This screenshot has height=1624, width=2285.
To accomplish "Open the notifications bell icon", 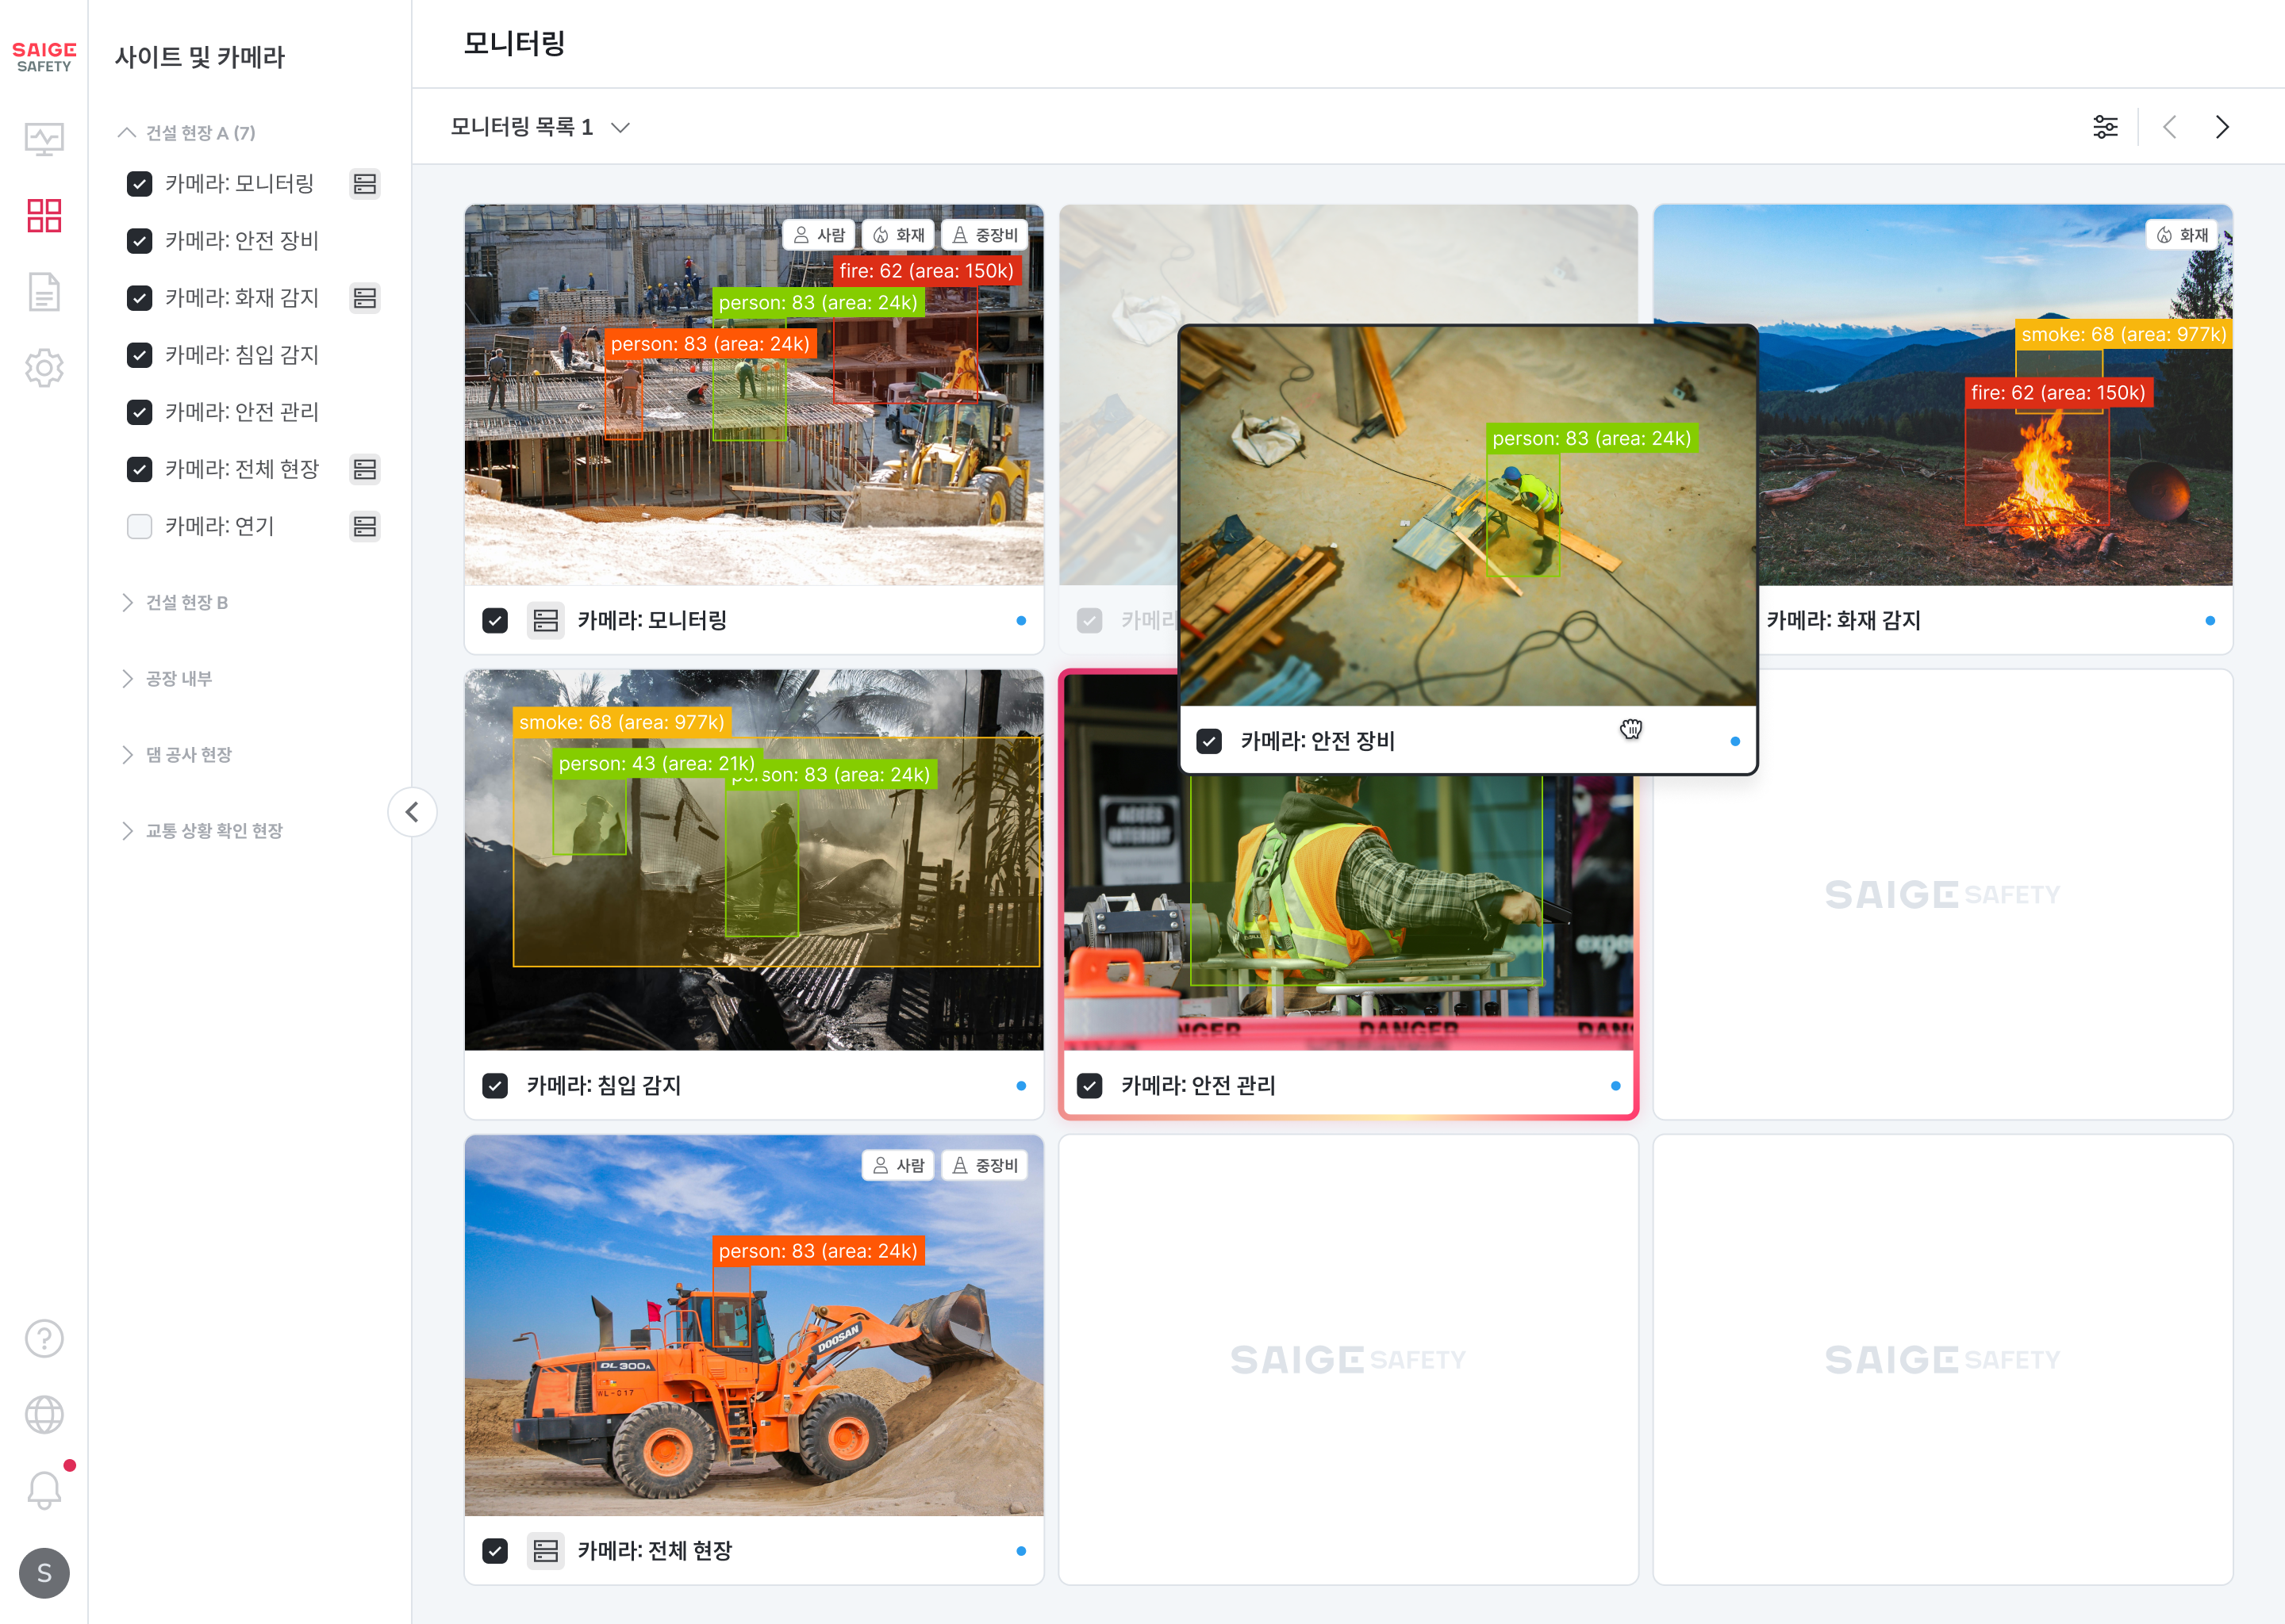I will point(44,1490).
